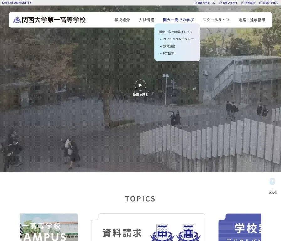281x241 pixels.
Task: Click the external-link icon beside お問い合わせ
Action: (220, 3)
